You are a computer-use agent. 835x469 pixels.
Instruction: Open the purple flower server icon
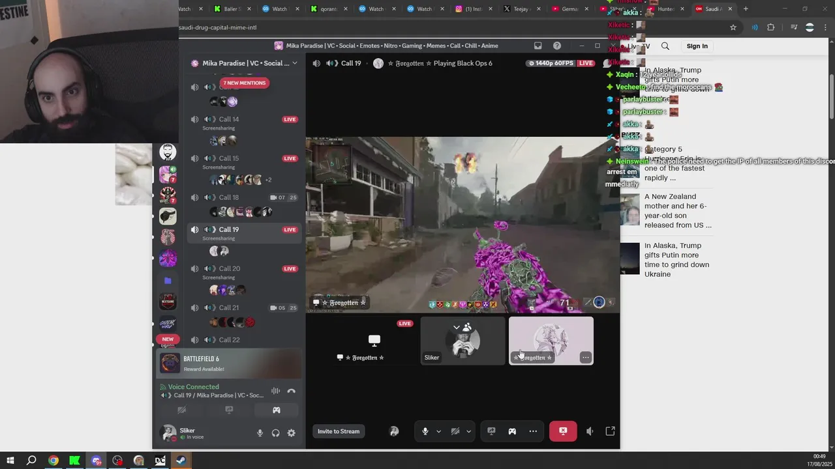pyautogui.click(x=168, y=259)
